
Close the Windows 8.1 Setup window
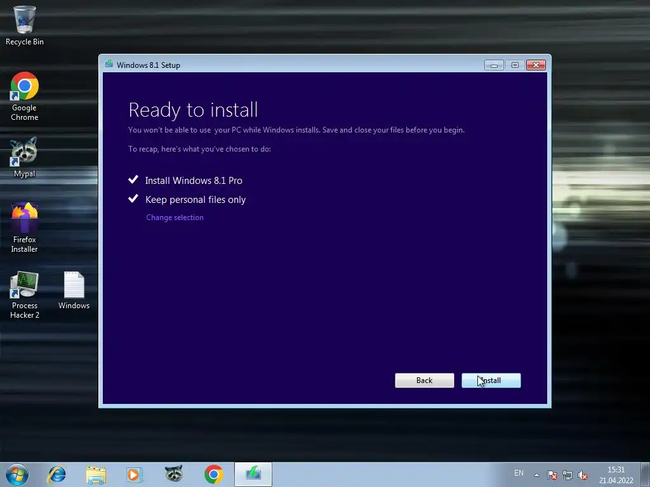536,65
